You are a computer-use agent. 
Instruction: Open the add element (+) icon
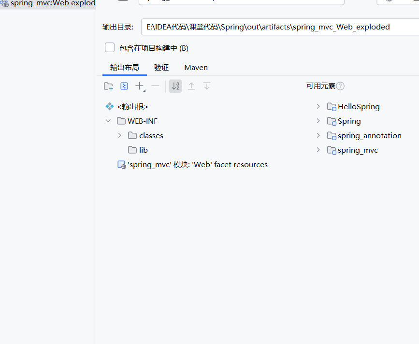click(x=139, y=86)
